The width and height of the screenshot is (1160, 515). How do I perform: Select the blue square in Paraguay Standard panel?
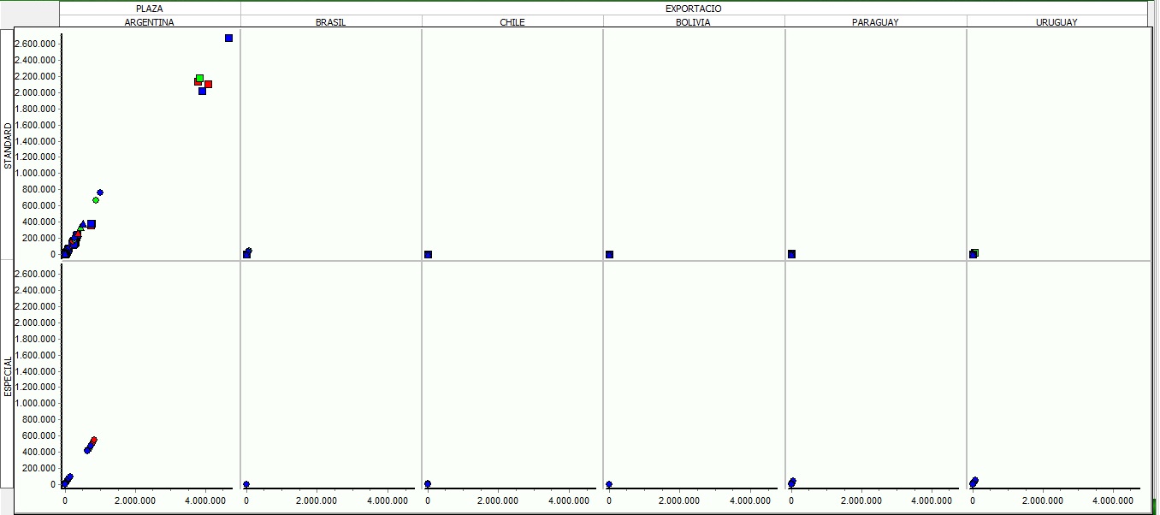click(x=791, y=254)
